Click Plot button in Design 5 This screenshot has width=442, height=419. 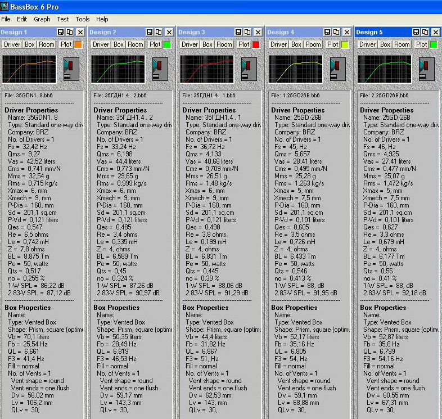421,44
